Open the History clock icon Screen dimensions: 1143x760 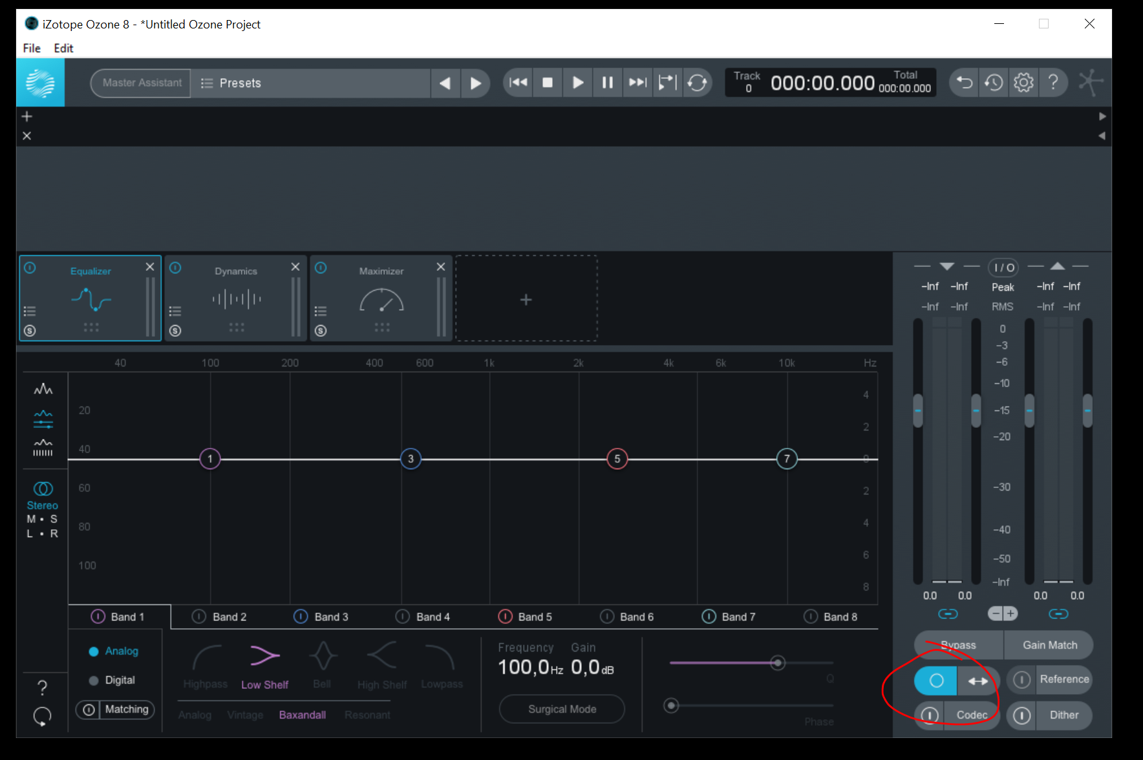(994, 83)
